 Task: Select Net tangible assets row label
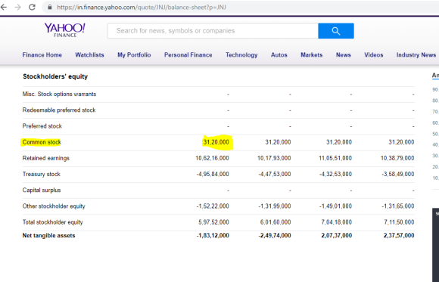click(48, 236)
